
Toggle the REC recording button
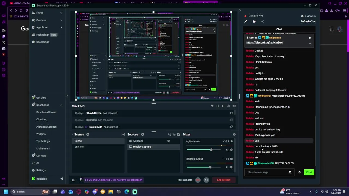[x=198, y=180]
